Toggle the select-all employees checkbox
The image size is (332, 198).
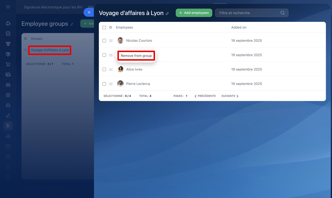coord(104,27)
